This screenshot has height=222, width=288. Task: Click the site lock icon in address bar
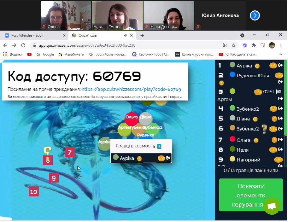pyautogui.click(x=34, y=45)
